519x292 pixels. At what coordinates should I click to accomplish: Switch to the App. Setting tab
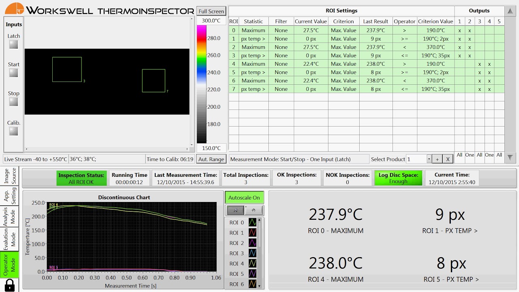[10, 196]
